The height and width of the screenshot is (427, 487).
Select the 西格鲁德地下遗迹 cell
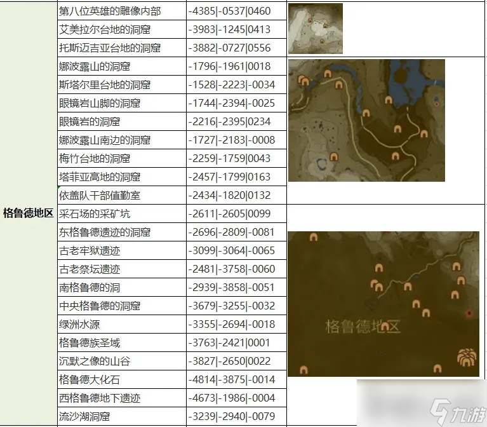click(122, 398)
